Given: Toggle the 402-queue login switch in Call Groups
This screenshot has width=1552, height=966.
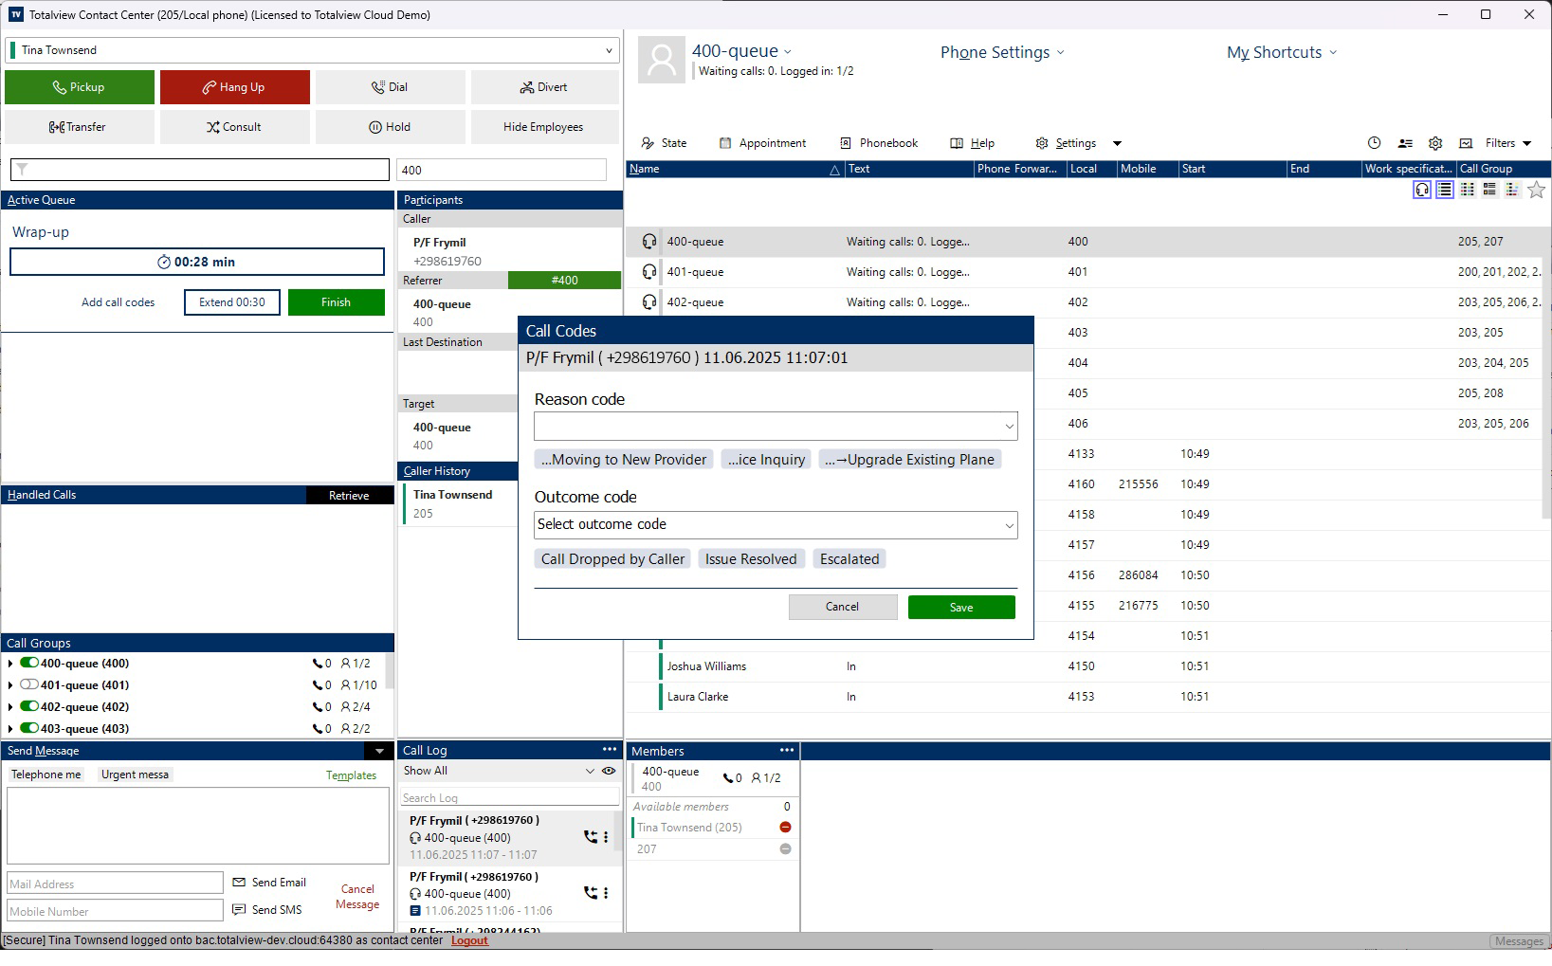Looking at the screenshot, I should [29, 707].
